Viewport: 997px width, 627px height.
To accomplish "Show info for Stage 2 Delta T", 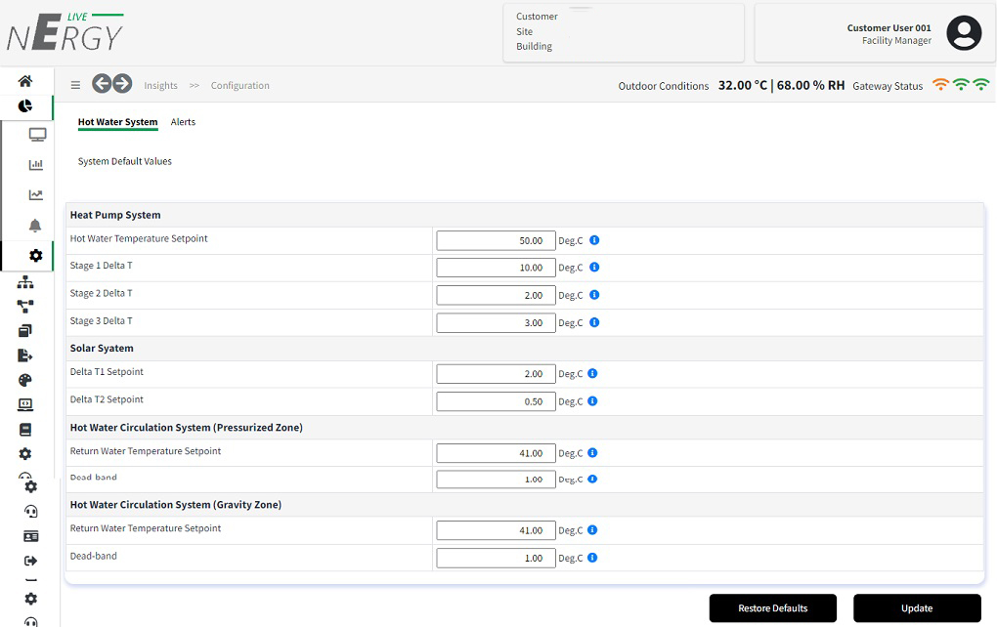I will pyautogui.click(x=594, y=295).
